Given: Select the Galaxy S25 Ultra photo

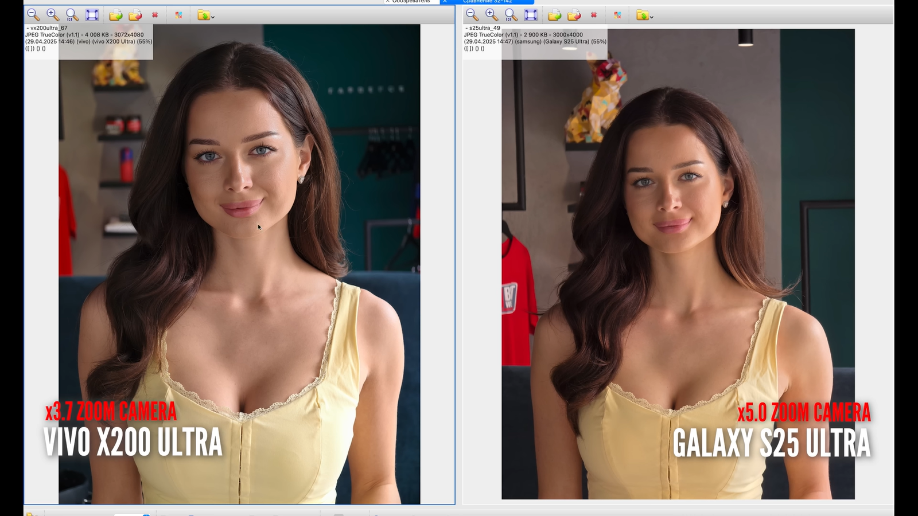Looking at the screenshot, I should click(x=678, y=264).
